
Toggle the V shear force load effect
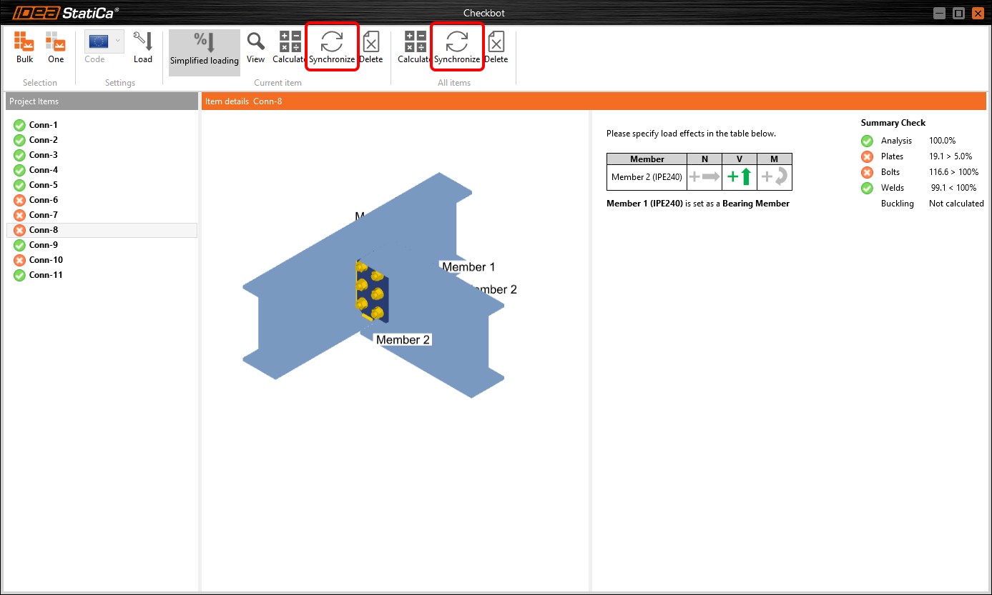(x=740, y=177)
